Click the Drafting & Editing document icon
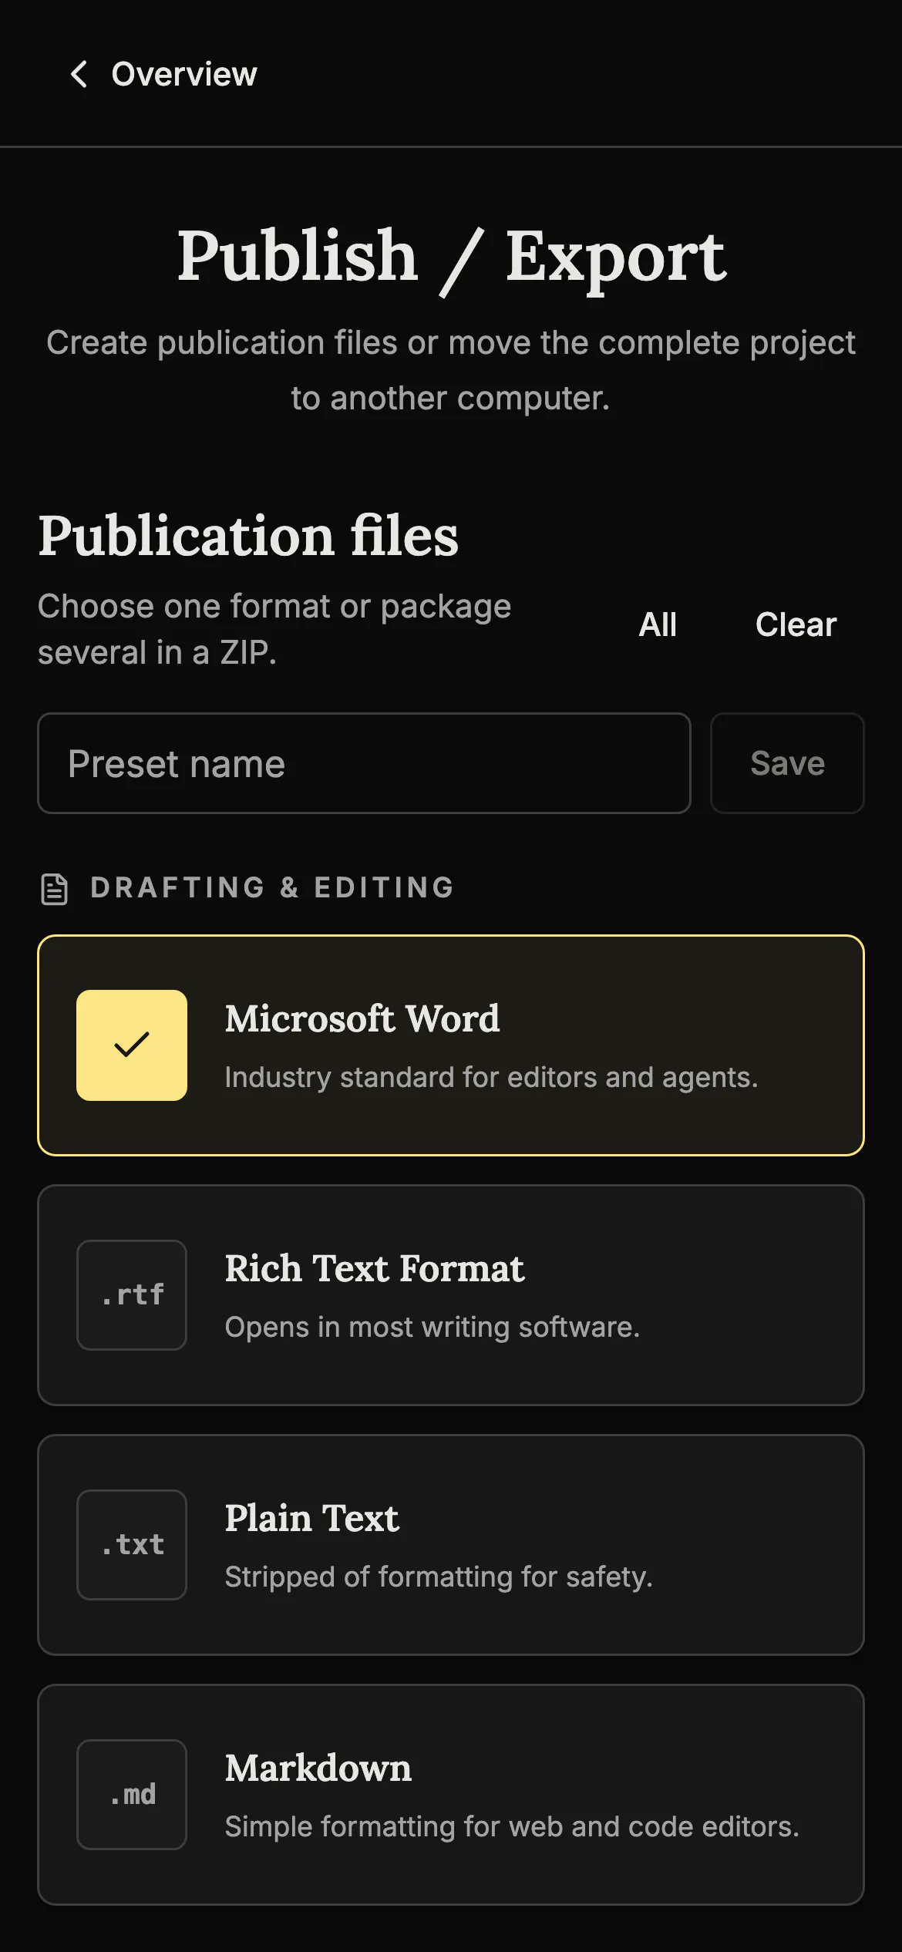This screenshot has width=902, height=1952. tap(54, 889)
